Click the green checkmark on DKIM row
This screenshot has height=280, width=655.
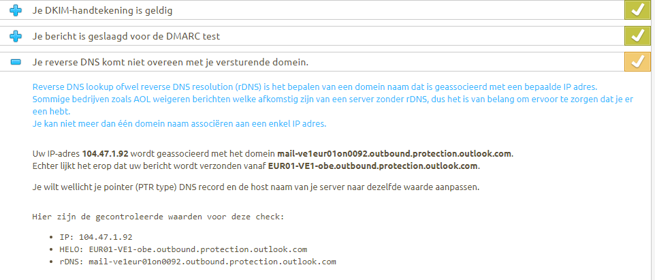click(637, 11)
